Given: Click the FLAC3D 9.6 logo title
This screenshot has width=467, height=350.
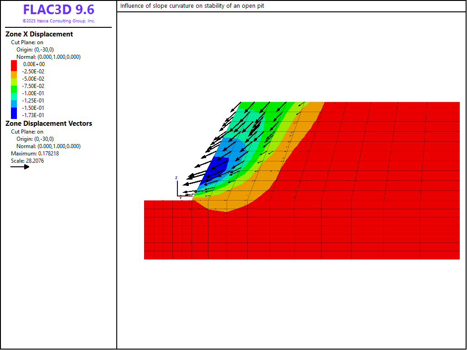Looking at the screenshot, I should click(59, 10).
